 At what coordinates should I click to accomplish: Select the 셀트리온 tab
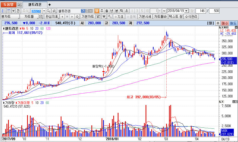35,5
